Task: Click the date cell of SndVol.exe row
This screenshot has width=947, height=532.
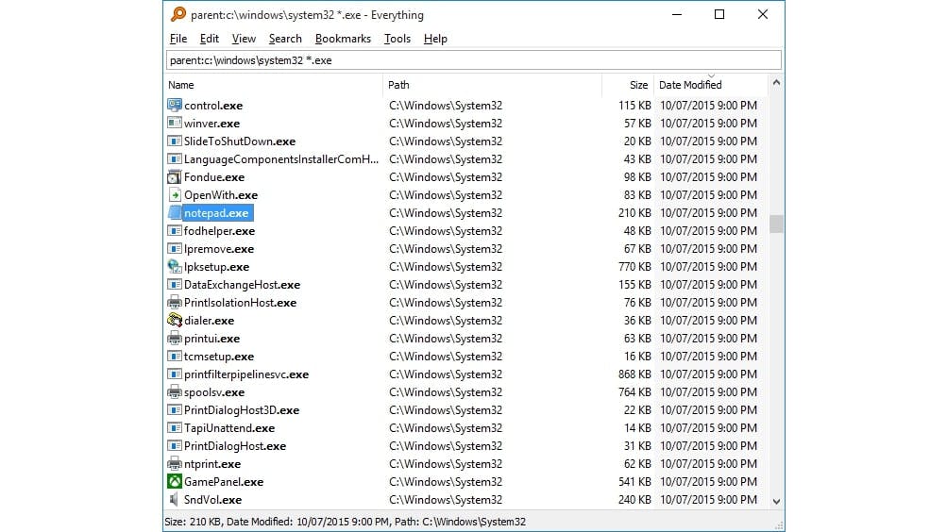Action: [x=708, y=499]
